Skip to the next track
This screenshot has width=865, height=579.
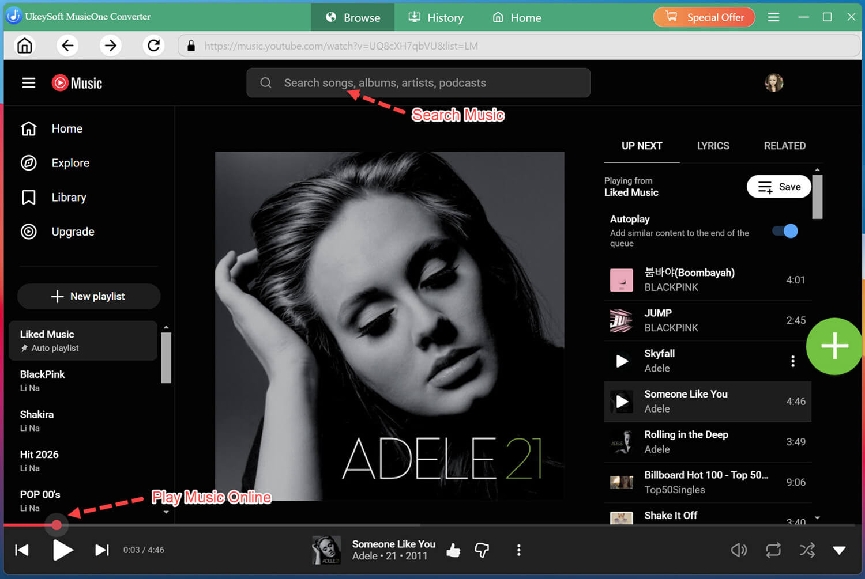click(x=101, y=550)
